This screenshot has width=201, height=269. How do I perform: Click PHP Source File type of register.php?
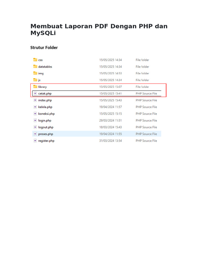146,141
